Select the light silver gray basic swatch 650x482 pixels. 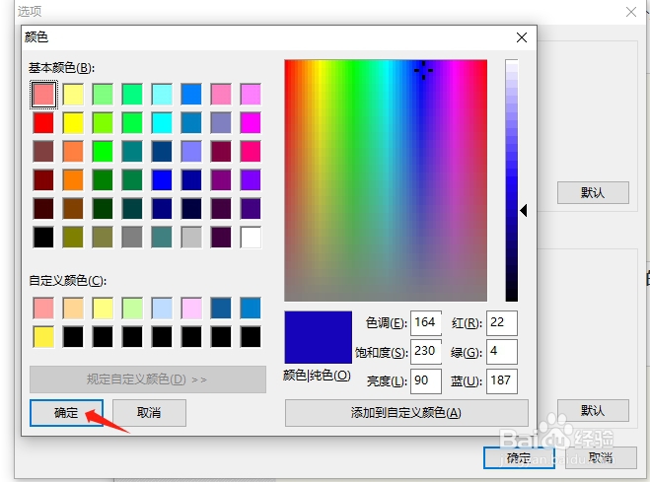pos(191,238)
